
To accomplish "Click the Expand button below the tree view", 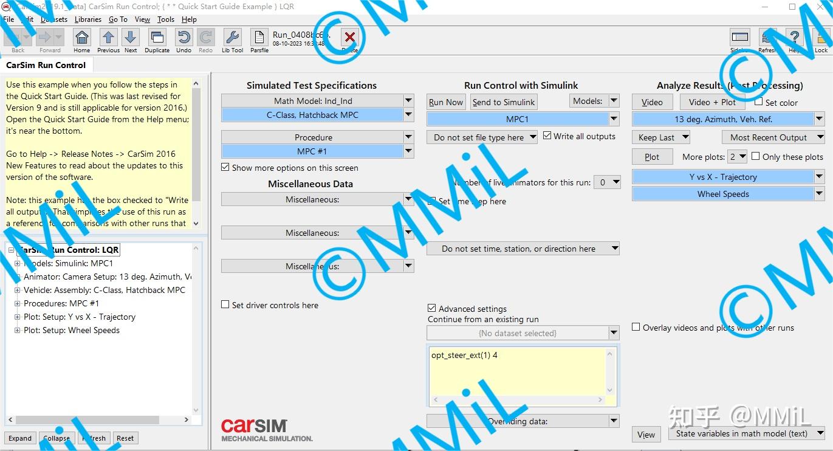I will pos(19,438).
